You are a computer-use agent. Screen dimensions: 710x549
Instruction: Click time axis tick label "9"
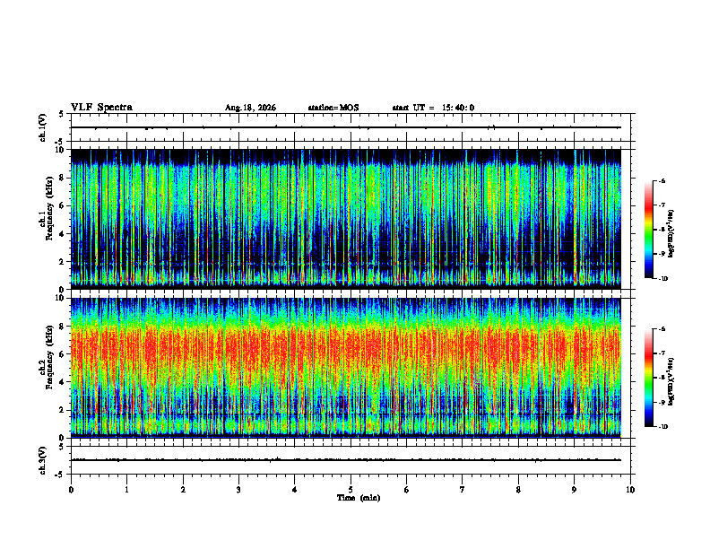coord(574,490)
